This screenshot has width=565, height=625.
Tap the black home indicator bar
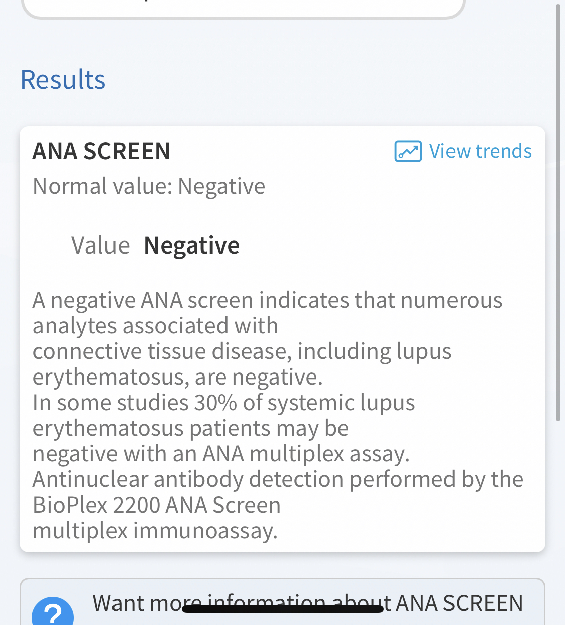[x=283, y=609]
